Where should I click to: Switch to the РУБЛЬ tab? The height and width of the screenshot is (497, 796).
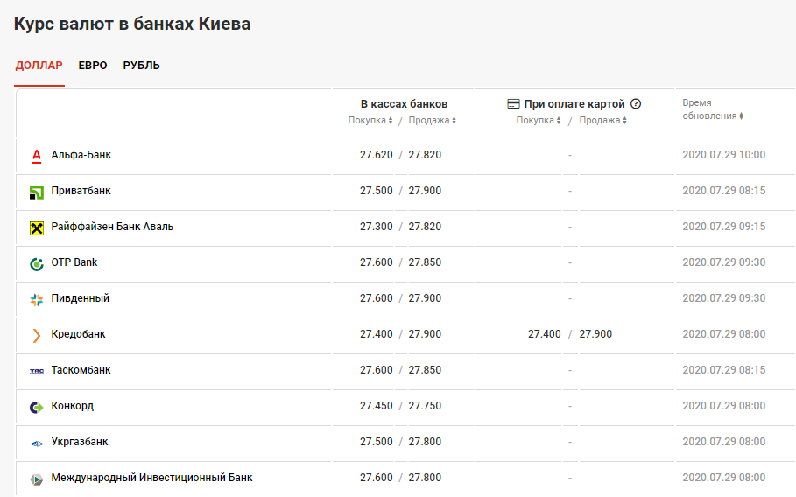point(141,66)
